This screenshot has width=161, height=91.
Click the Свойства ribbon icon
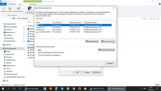tap(4, 9)
